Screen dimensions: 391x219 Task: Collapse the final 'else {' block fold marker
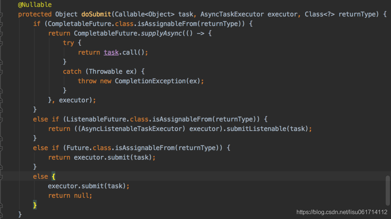[x=1, y=177]
